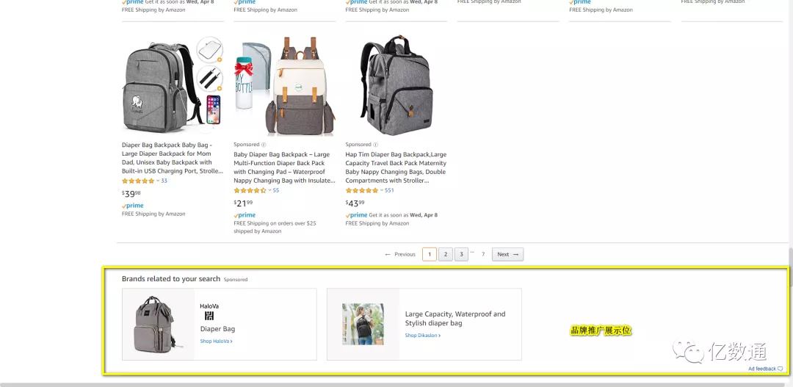
Task: Click the Sponsored info icon on $21.99 backpack
Action: 264,145
